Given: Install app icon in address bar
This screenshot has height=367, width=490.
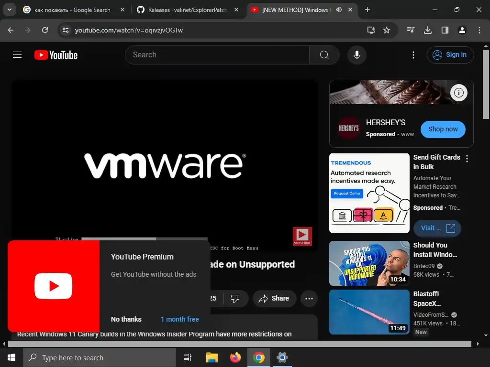Looking at the screenshot, I should (371, 30).
